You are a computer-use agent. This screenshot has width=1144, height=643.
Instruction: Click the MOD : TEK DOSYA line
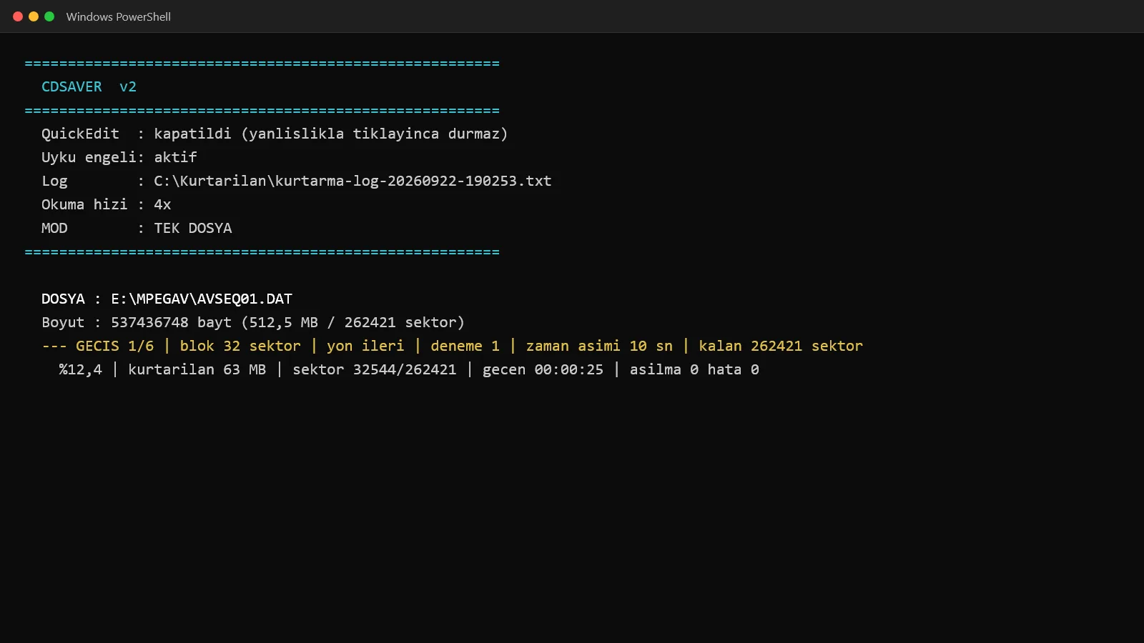click(137, 228)
